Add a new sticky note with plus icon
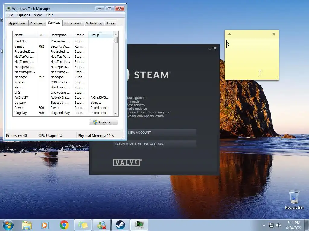Screen dimensions: 309x231 (x=230, y=34)
